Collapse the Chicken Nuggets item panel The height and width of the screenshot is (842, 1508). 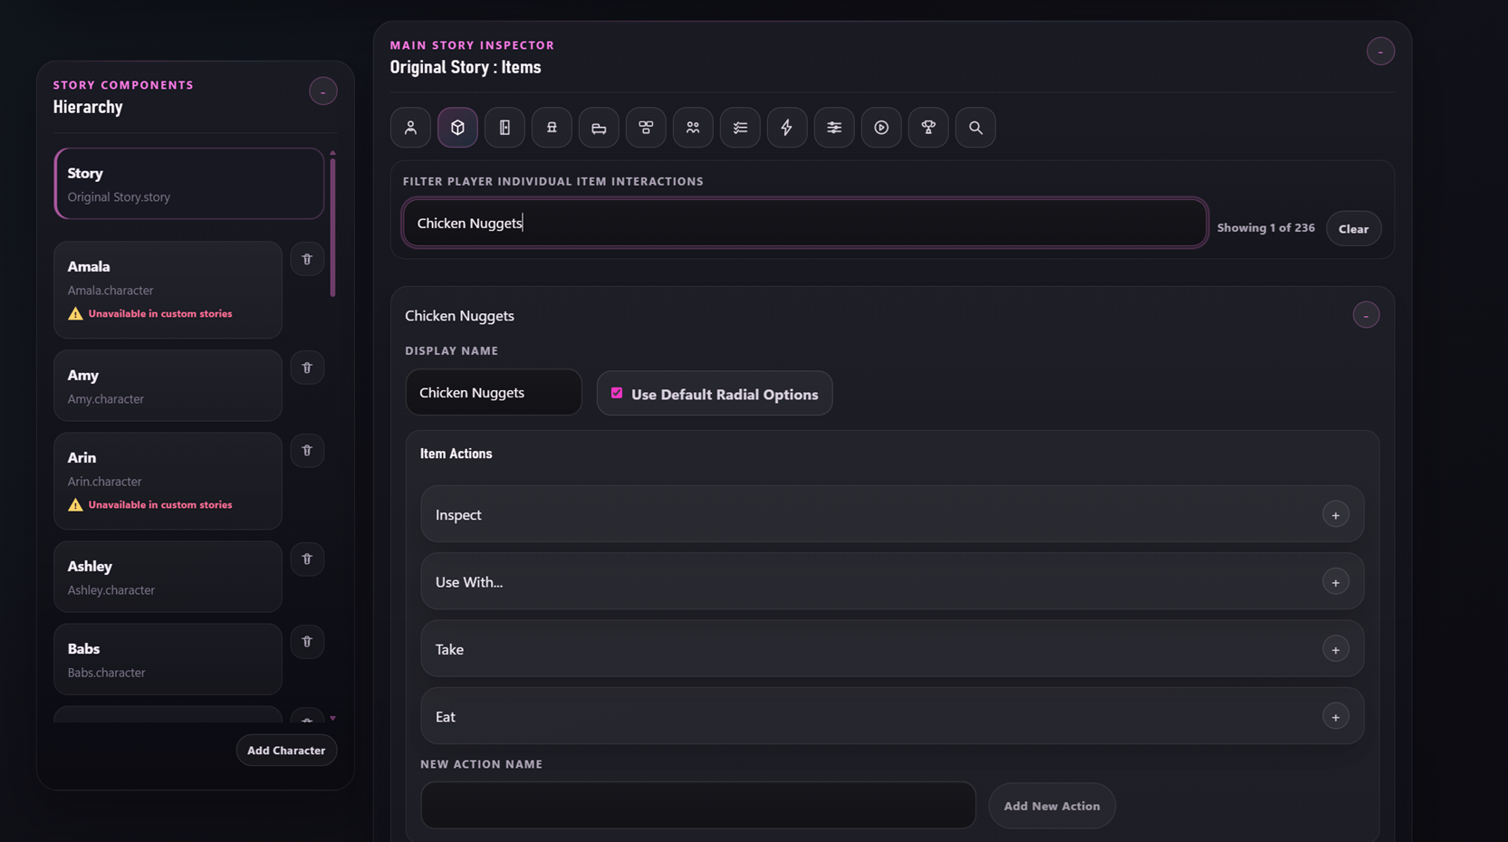(1366, 315)
